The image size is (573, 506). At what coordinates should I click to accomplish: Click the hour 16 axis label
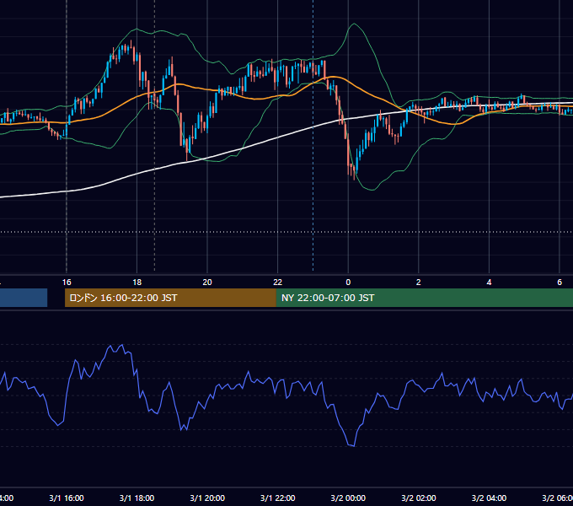67,283
